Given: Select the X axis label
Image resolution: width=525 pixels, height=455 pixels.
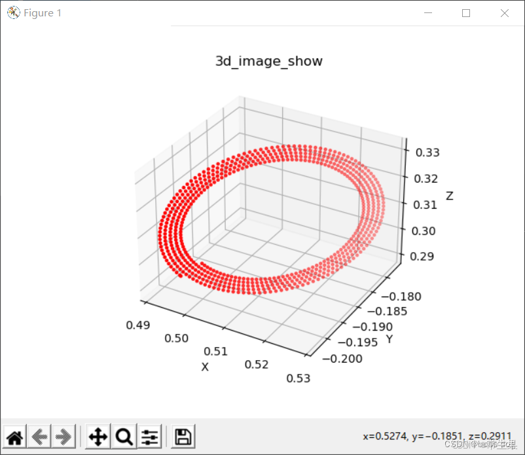Looking at the screenshot, I should (x=205, y=367).
